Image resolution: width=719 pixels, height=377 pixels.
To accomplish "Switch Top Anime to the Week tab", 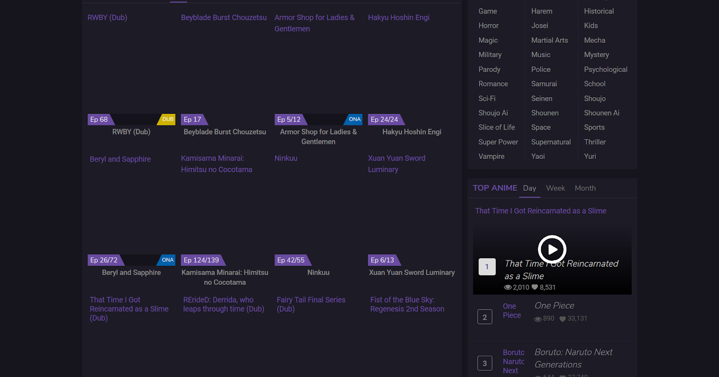I will point(555,188).
